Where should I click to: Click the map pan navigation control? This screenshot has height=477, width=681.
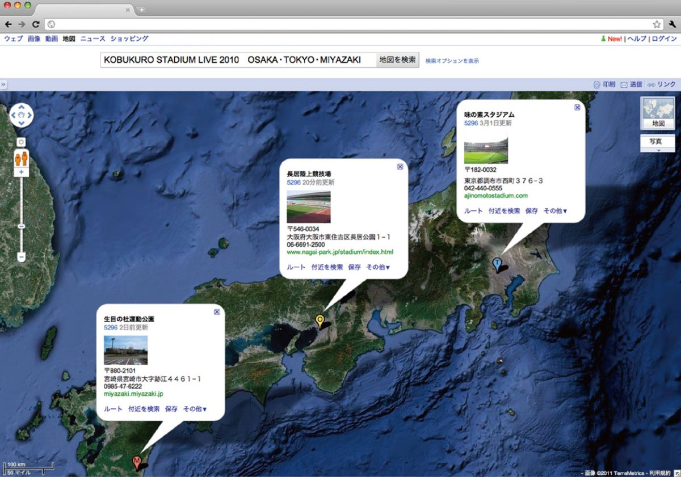(x=22, y=115)
